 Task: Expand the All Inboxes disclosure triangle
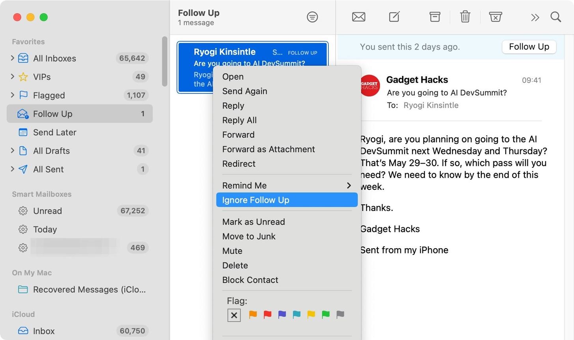click(12, 58)
